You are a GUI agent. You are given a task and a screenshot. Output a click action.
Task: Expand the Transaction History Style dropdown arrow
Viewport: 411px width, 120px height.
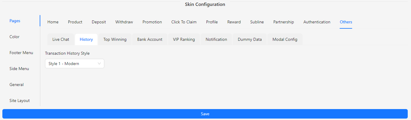[99, 64]
